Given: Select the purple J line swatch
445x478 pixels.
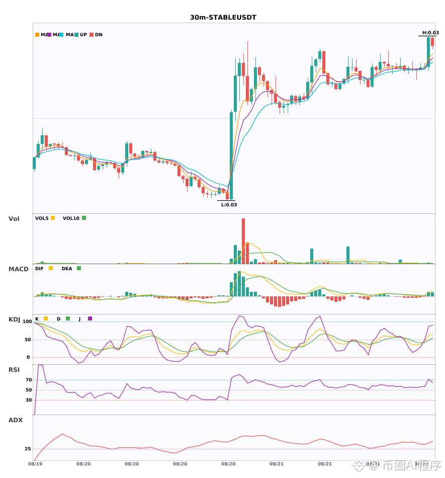Looking at the screenshot, I should pos(90,318).
